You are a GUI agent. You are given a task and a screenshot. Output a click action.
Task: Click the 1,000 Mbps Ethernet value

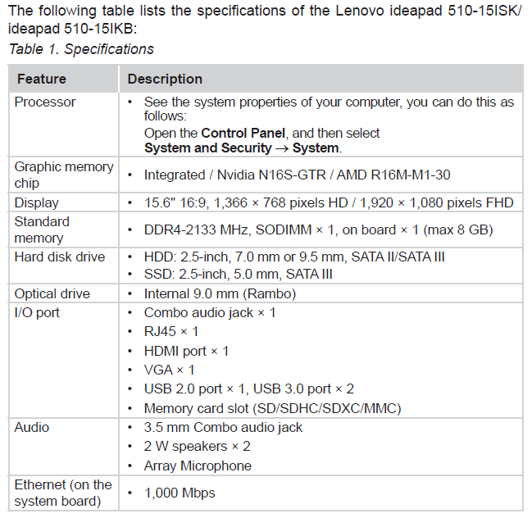180,493
